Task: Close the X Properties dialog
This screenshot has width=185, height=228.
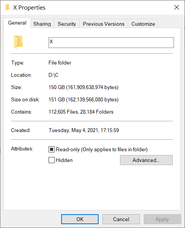Action: pos(177,7)
